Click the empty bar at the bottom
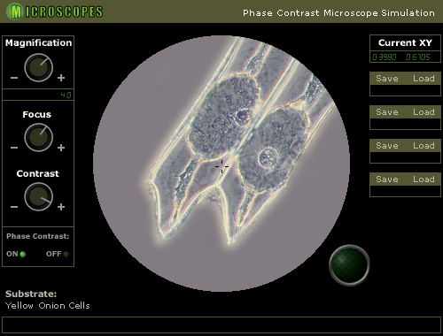The width and height of the screenshot is (443, 336). pos(221,325)
